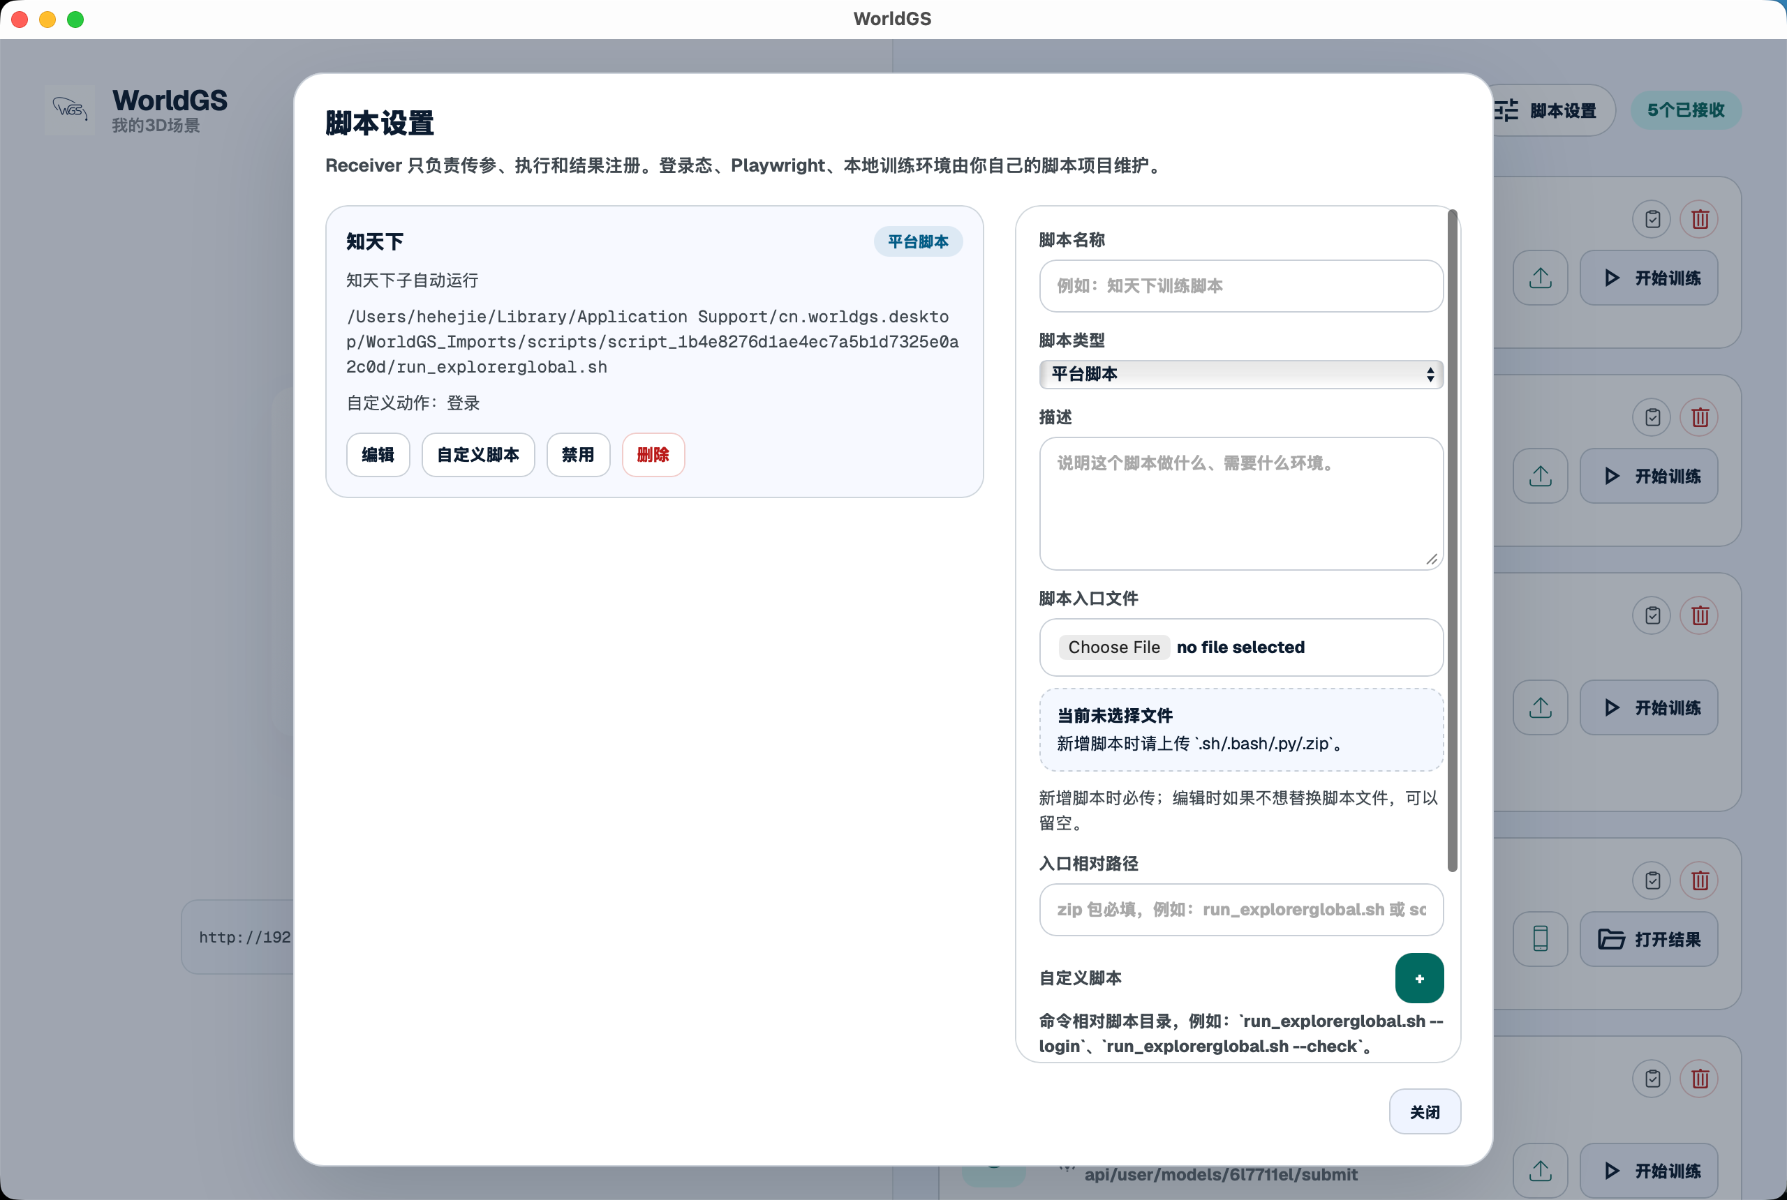Click 自定义脚本 button on the 知天下 card
The height and width of the screenshot is (1200, 1787).
477,456
